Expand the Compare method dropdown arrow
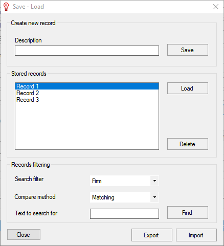 coord(154,197)
